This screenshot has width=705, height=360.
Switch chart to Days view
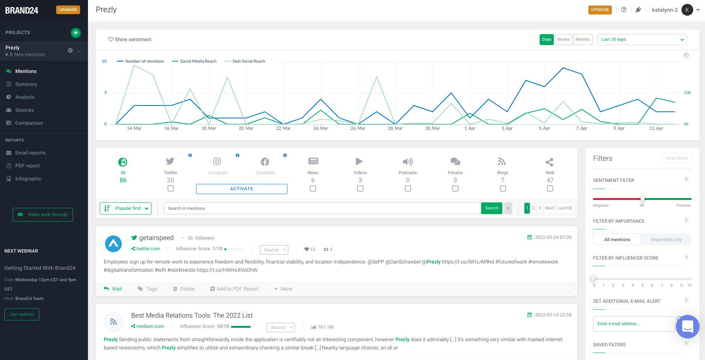click(x=546, y=39)
